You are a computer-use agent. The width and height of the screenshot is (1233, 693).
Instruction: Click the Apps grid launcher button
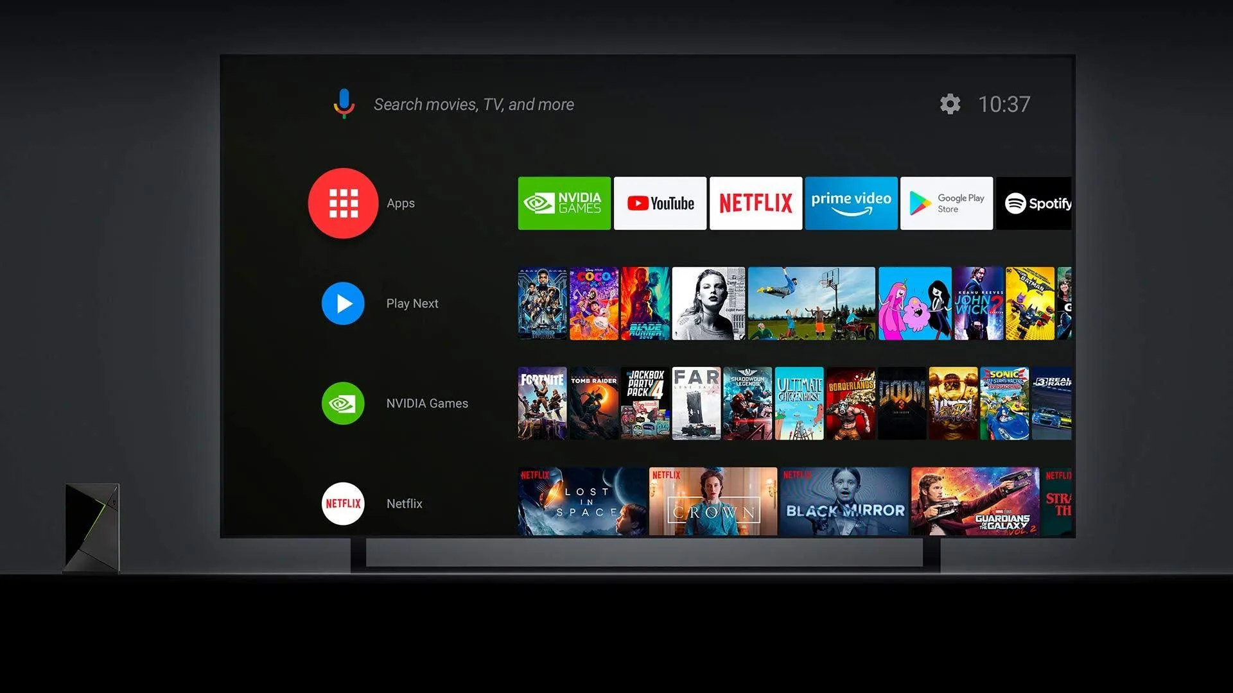[x=343, y=202]
